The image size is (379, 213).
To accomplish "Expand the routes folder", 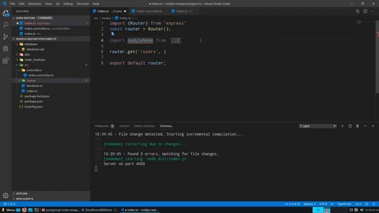I will 19,80.
